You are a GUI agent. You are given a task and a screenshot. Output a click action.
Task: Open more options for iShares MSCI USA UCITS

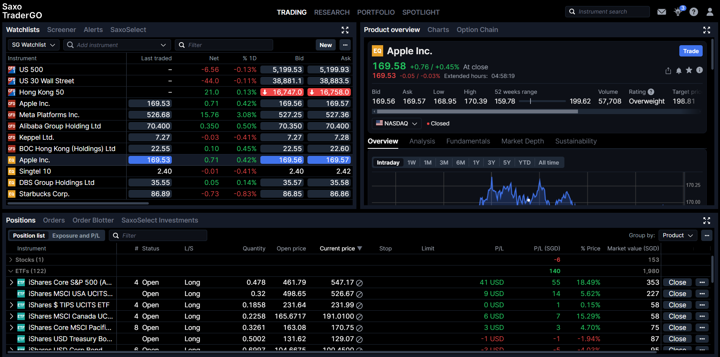[702, 294]
